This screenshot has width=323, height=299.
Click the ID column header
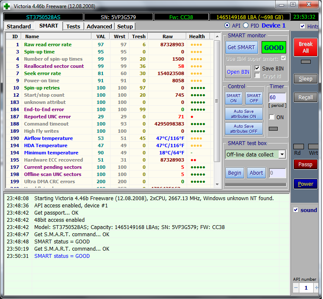click(x=14, y=36)
